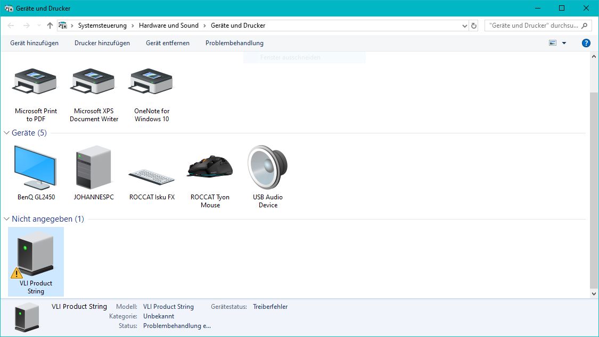Maximize the Geräte und Drucker window
The image size is (599, 337).
click(x=562, y=8)
